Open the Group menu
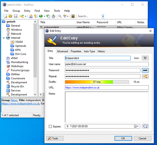This screenshot has height=145, width=157. 16,11
